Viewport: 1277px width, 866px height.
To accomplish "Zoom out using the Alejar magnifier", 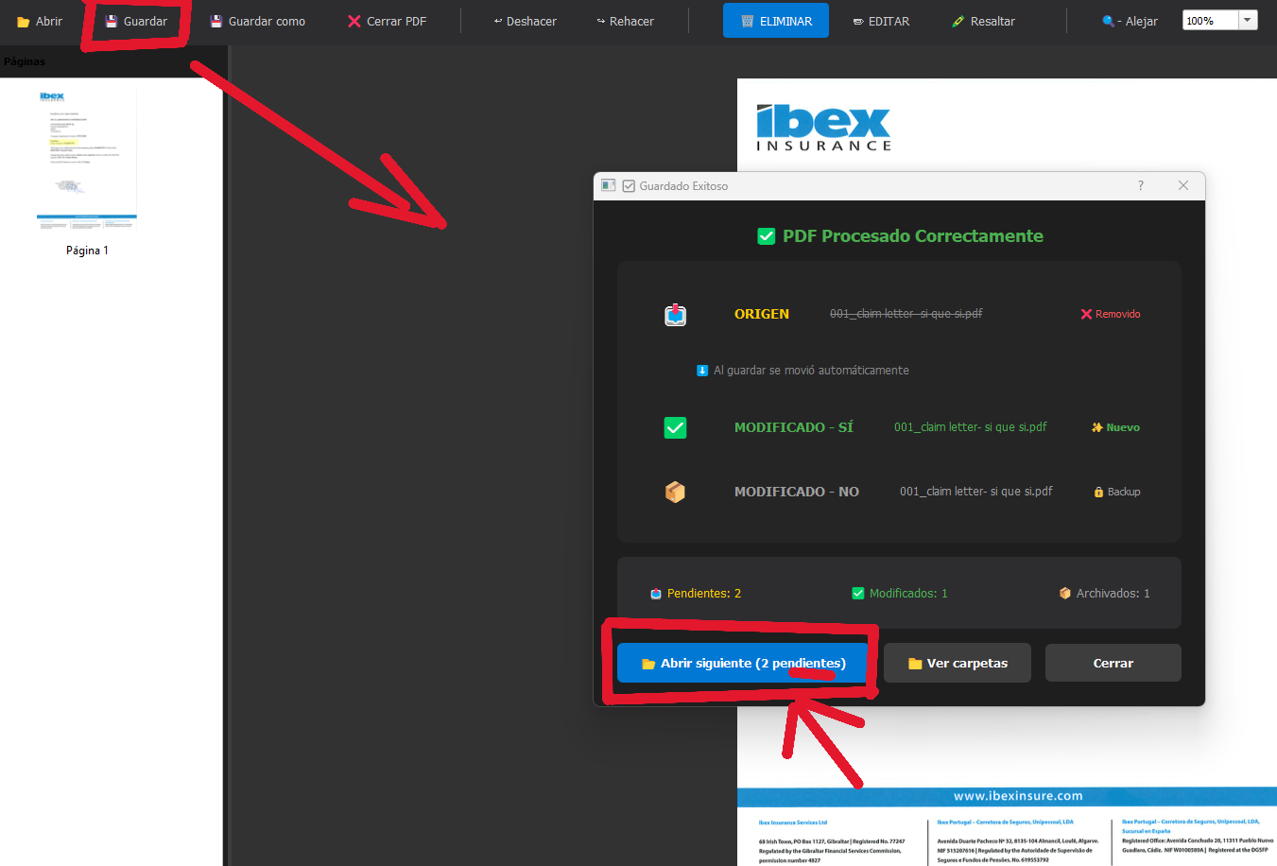I will coord(1129,21).
